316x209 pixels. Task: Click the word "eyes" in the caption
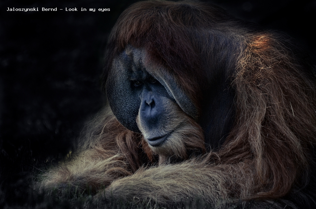click(x=104, y=10)
